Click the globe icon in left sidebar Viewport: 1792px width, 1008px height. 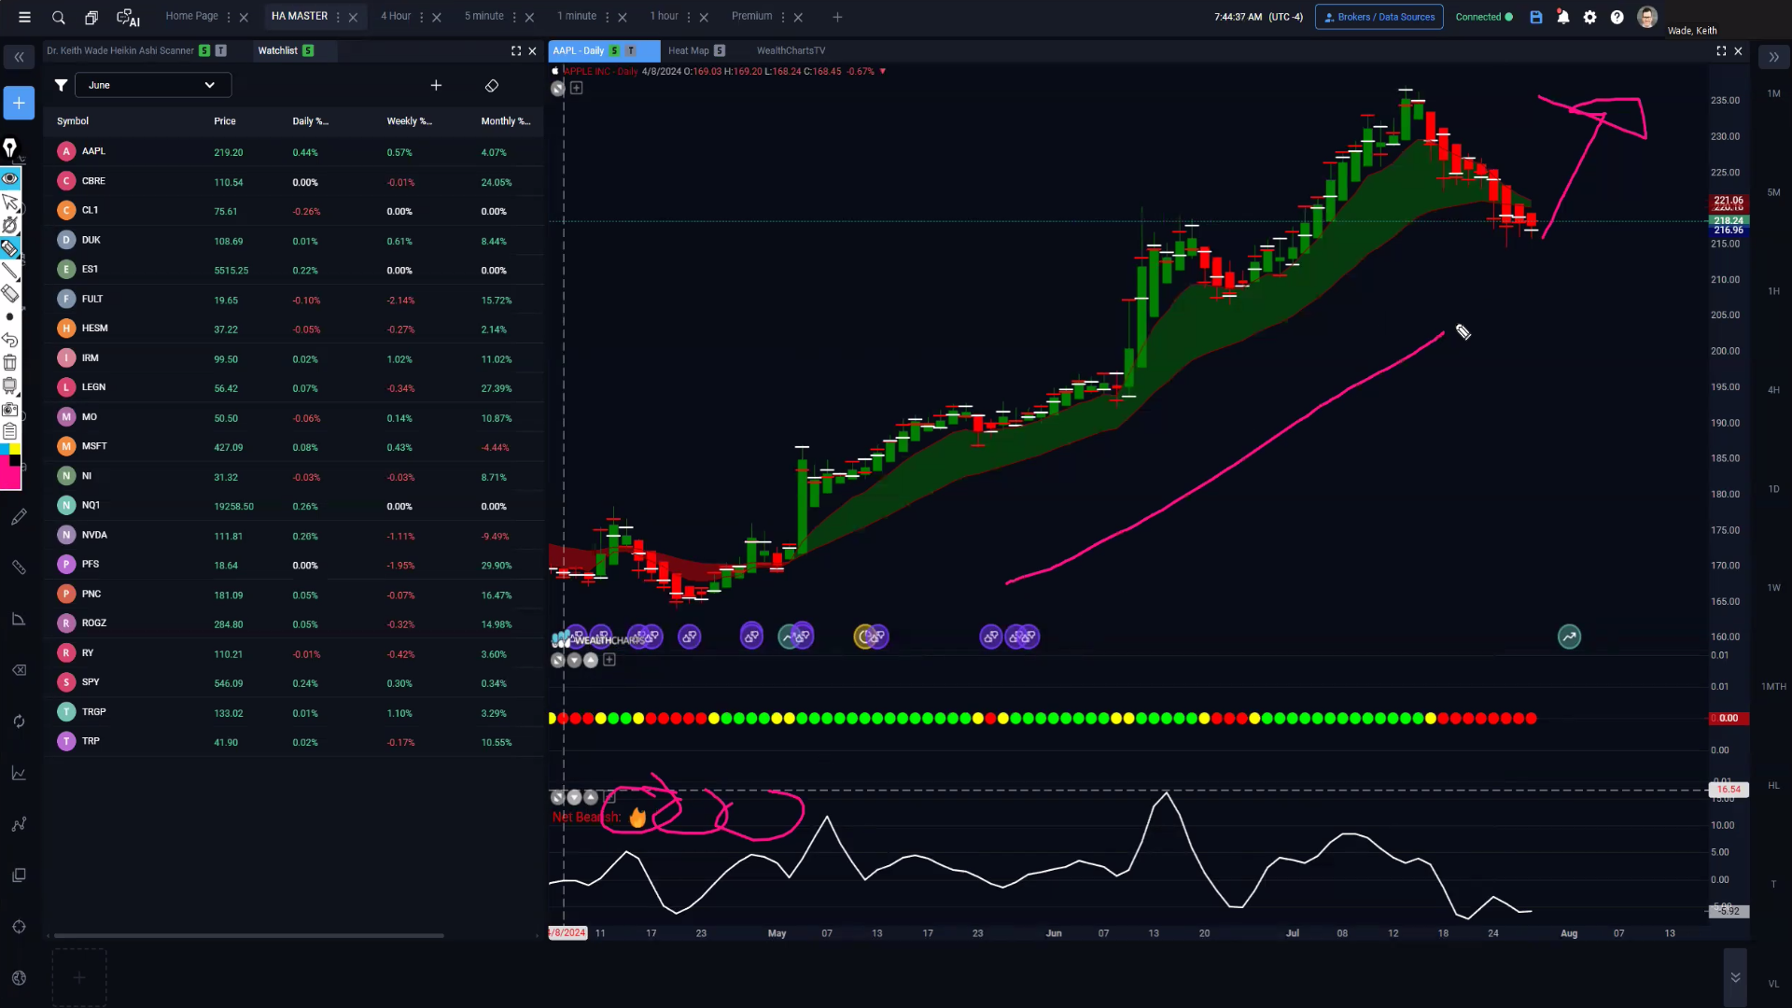pyautogui.click(x=19, y=978)
